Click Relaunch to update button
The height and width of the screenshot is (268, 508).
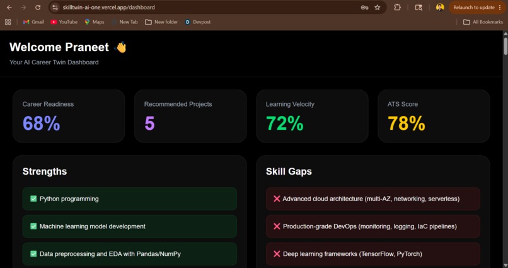pyautogui.click(x=474, y=7)
